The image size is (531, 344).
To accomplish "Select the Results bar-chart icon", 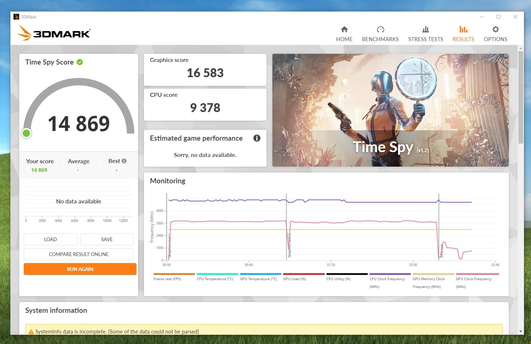I will click(463, 30).
